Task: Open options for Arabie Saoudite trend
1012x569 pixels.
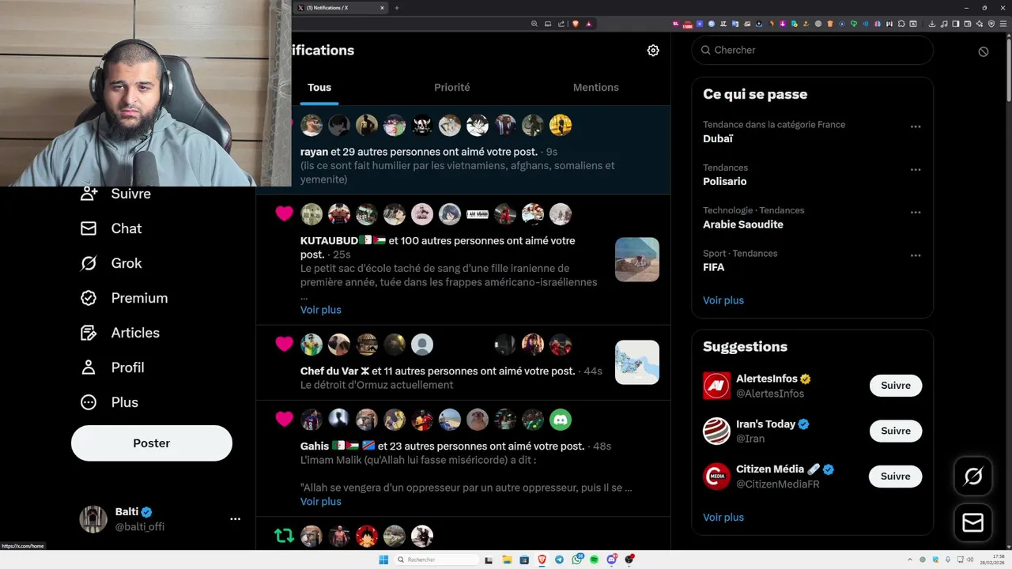Action: tap(916, 212)
